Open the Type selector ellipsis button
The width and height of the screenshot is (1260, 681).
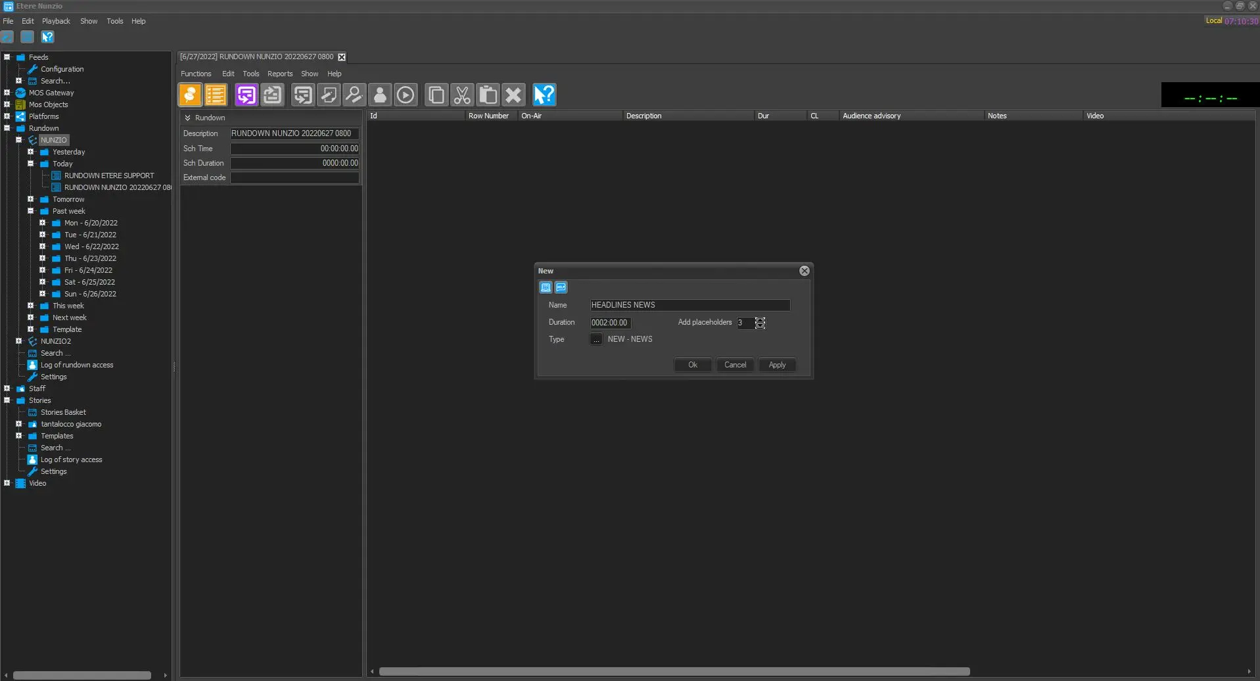point(595,339)
